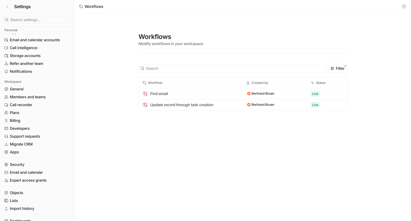Open Call recorder settings
The width and height of the screenshot is (411, 221).
pos(21,105)
